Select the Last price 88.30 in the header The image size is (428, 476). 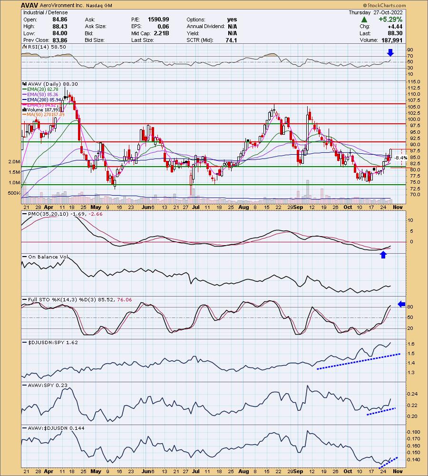395,33
